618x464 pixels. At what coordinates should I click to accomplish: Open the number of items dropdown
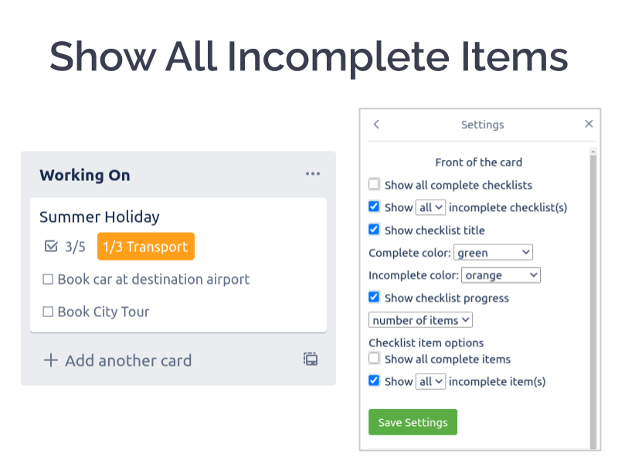pos(419,319)
